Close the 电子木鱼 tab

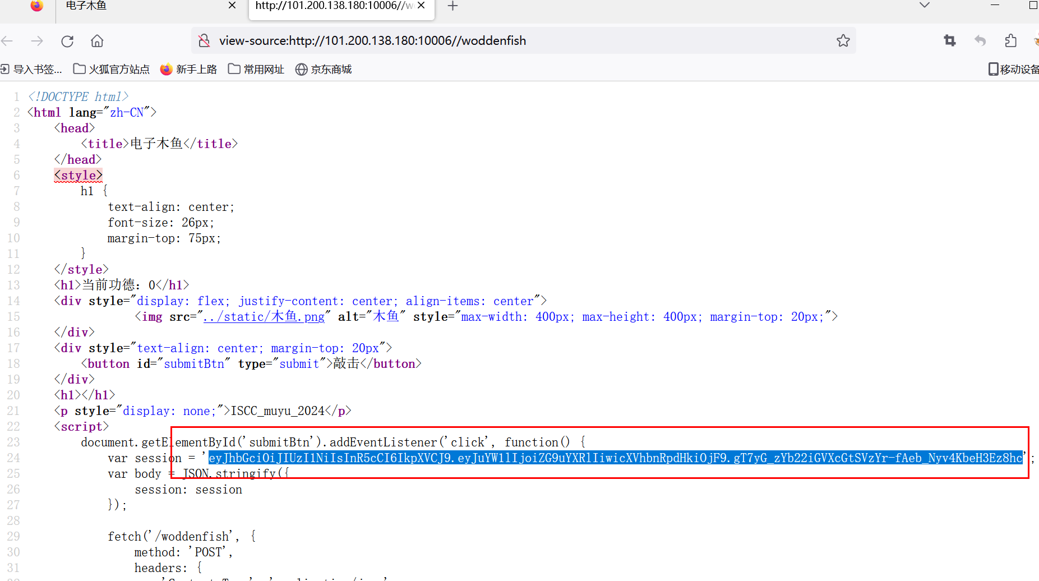[x=232, y=5]
